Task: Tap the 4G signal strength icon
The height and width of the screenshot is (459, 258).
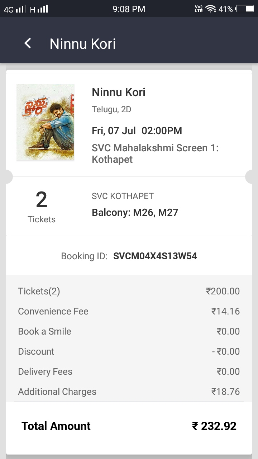Action: point(15,9)
